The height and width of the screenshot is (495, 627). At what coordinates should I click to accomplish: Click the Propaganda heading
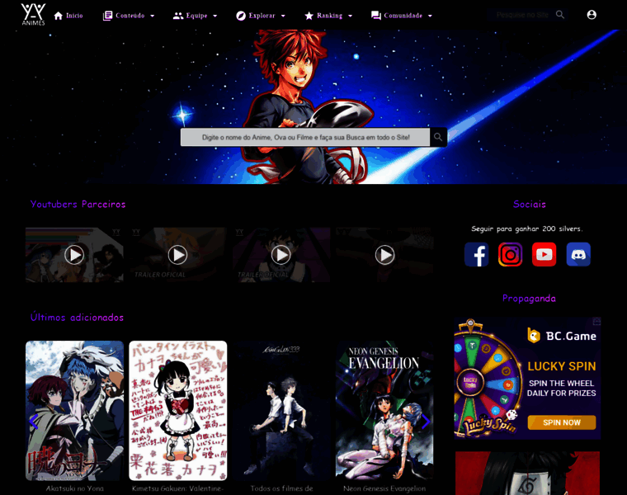click(529, 299)
